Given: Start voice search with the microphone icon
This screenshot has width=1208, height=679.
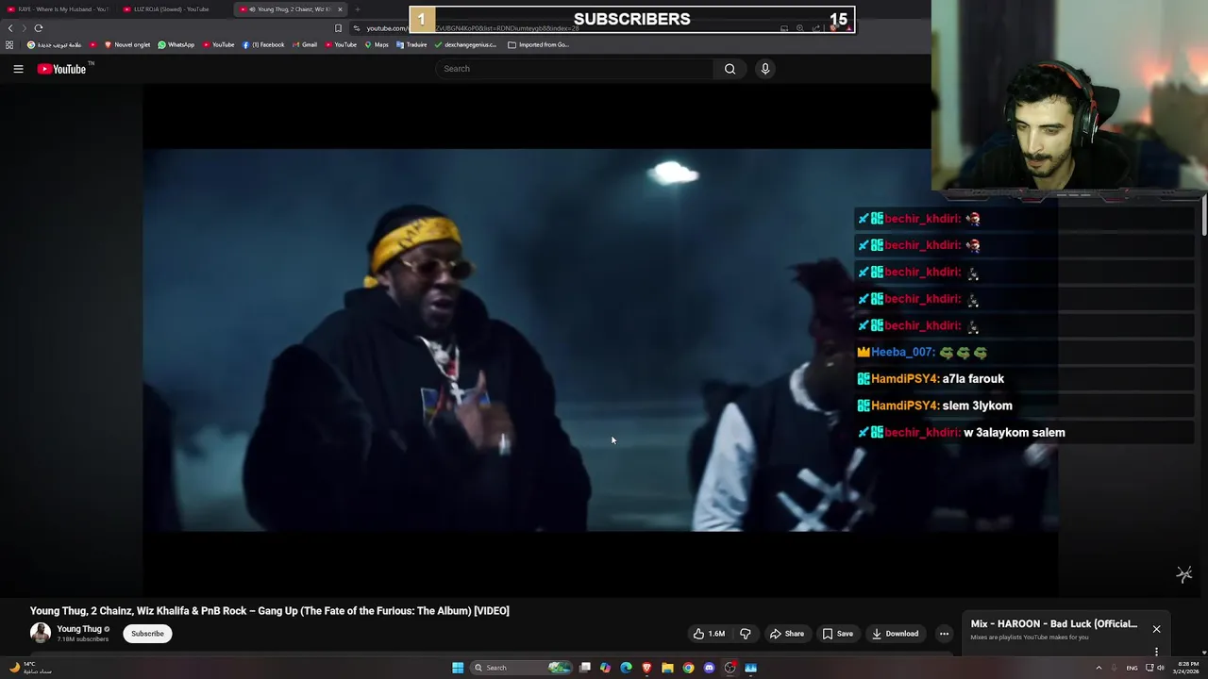Looking at the screenshot, I should 765,69.
